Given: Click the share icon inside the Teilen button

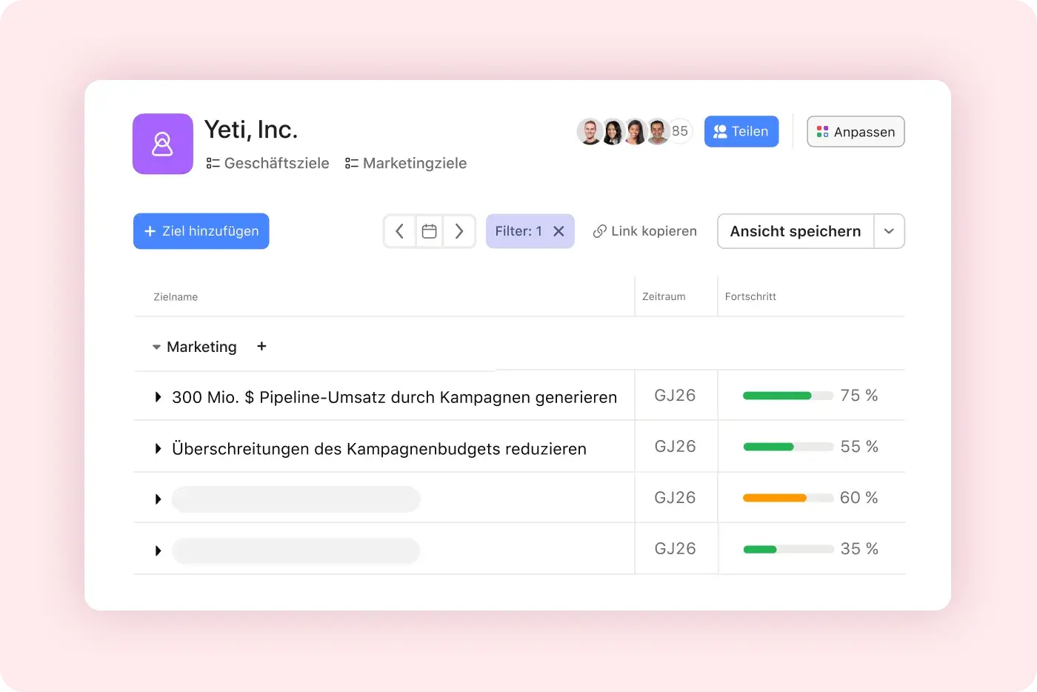Looking at the screenshot, I should (719, 131).
